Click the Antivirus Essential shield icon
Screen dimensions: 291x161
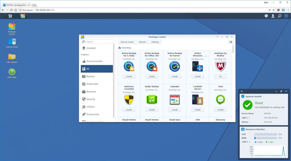[x=129, y=100]
